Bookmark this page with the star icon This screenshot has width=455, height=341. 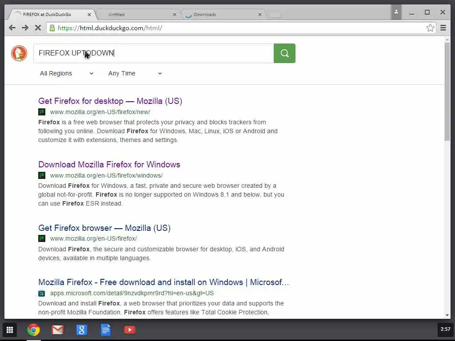pyautogui.click(x=430, y=28)
